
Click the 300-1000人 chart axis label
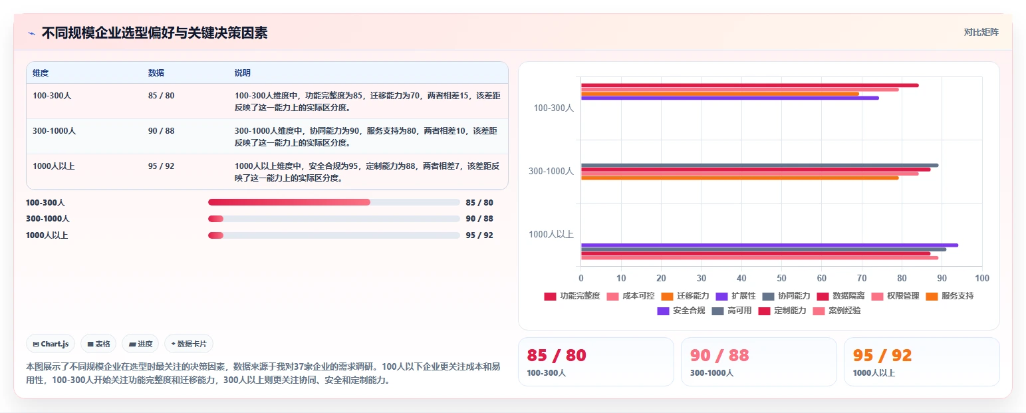tap(551, 171)
